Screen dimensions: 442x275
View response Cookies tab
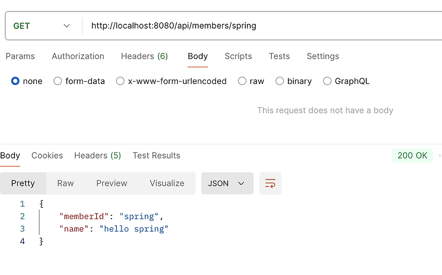pos(47,156)
